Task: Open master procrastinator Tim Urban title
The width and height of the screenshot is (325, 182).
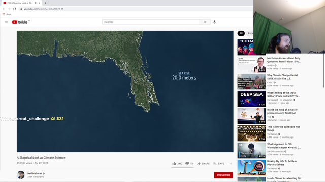Action: click(282, 111)
